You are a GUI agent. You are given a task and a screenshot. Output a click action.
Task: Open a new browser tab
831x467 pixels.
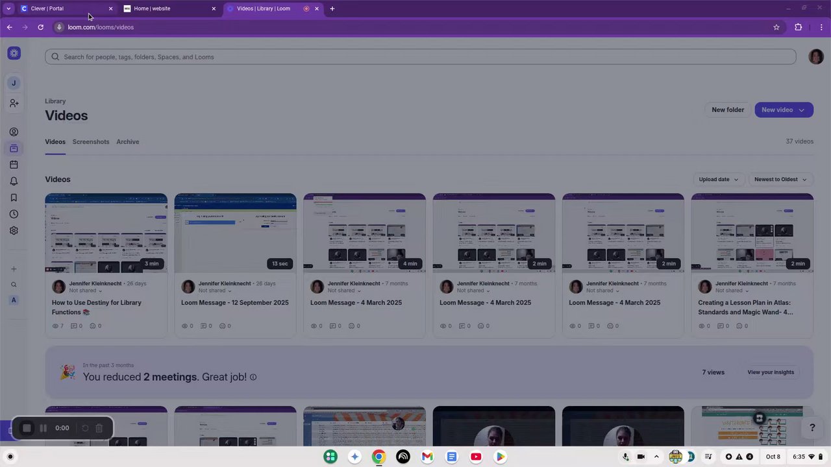(332, 8)
